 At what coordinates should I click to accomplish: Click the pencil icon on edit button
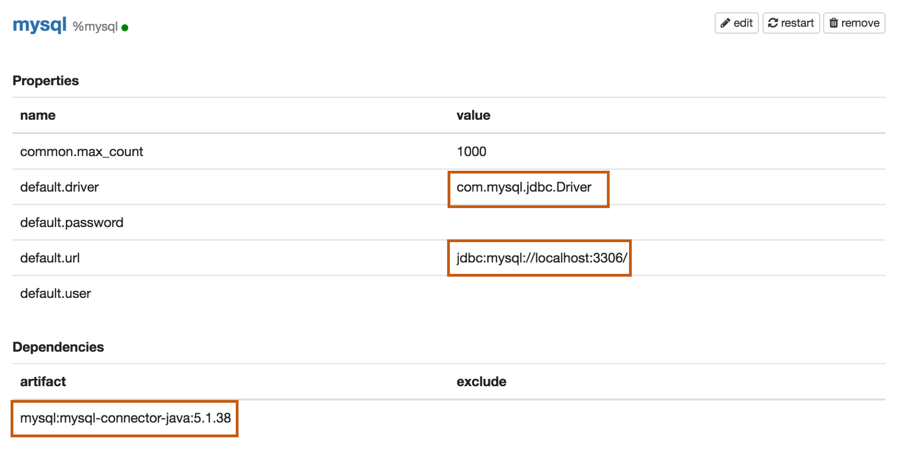725,23
